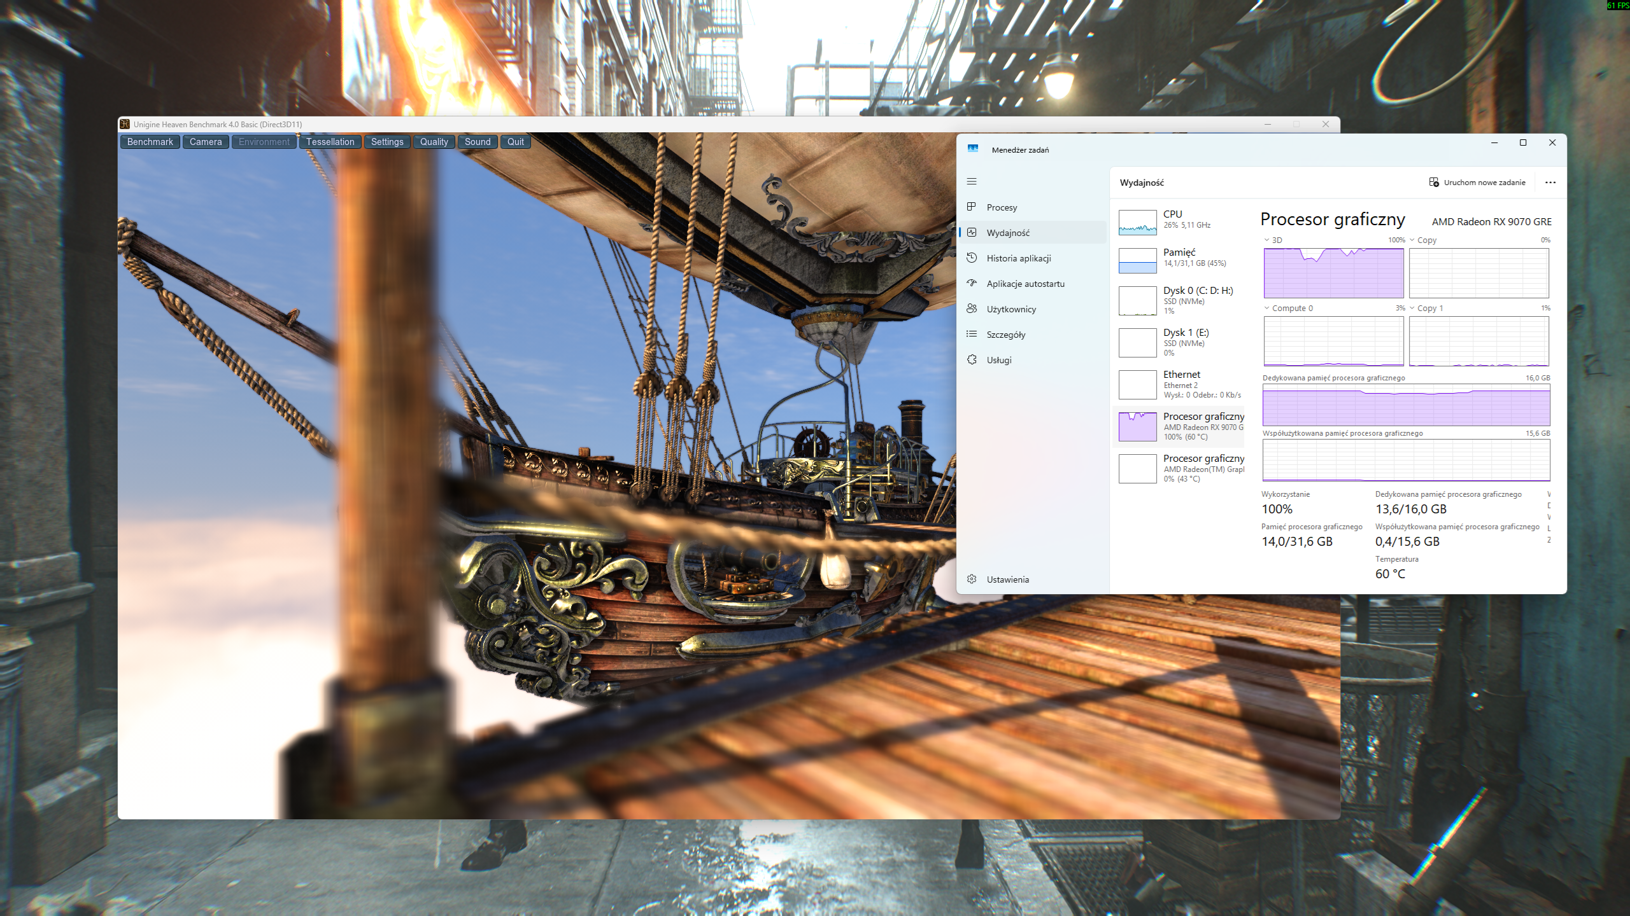Open the Task Manager hamburger navigation menu
The height and width of the screenshot is (916, 1630).
pos(972,182)
